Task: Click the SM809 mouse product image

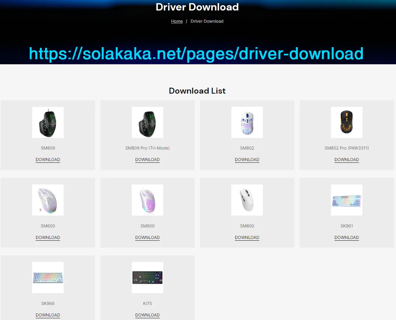Action: tap(48, 122)
